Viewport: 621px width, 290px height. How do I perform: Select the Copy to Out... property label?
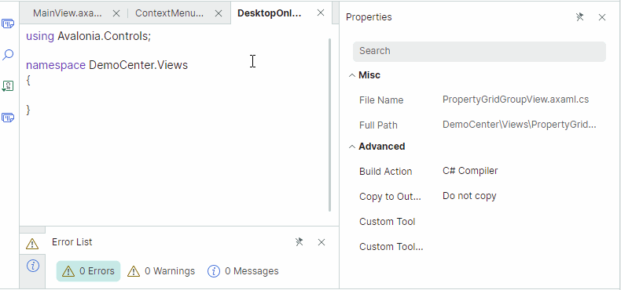pos(390,197)
